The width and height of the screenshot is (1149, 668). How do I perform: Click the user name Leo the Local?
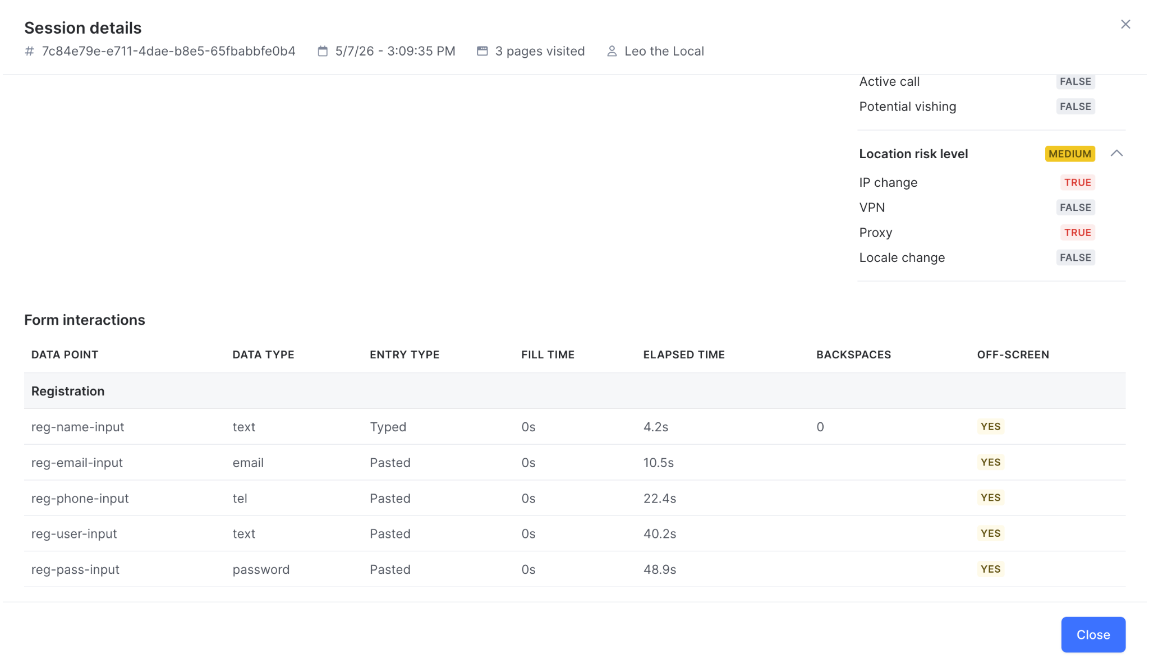[664, 51]
